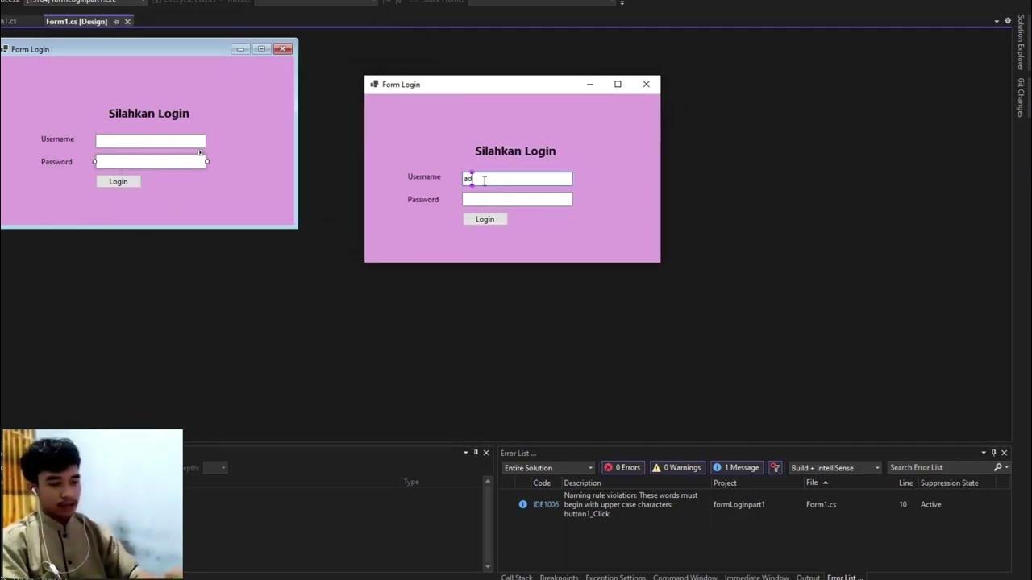Click the running Form Login window's title icon
Screen dimensions: 1032x580
point(374,84)
